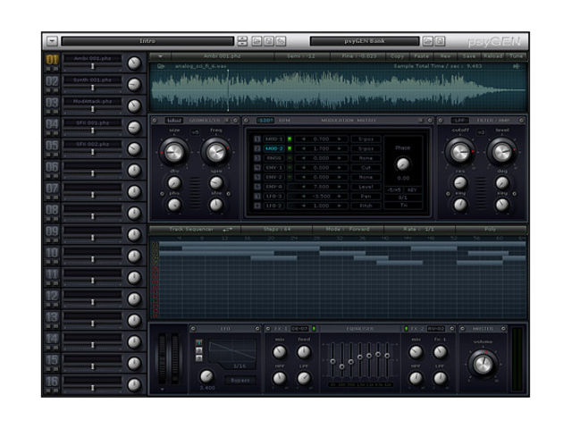The height and width of the screenshot is (429, 572).
Task: Click the amp level knob
Action: pos(502,152)
